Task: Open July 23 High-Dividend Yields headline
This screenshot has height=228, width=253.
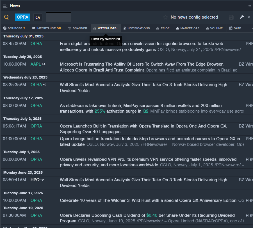Action: (144, 88)
